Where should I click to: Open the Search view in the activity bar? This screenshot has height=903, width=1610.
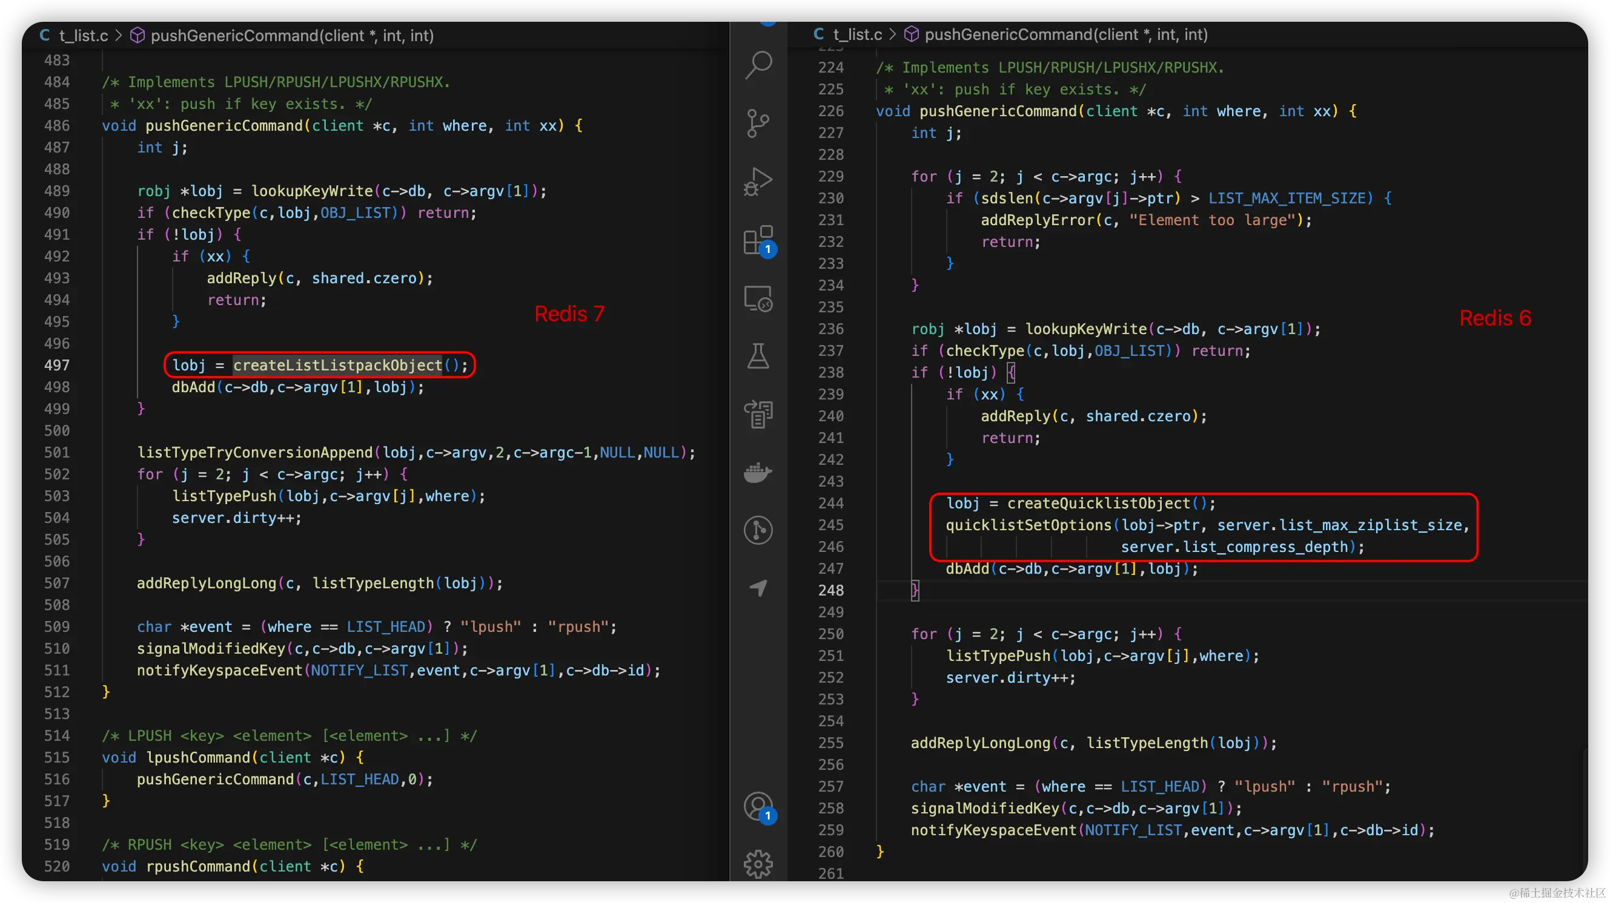point(759,65)
